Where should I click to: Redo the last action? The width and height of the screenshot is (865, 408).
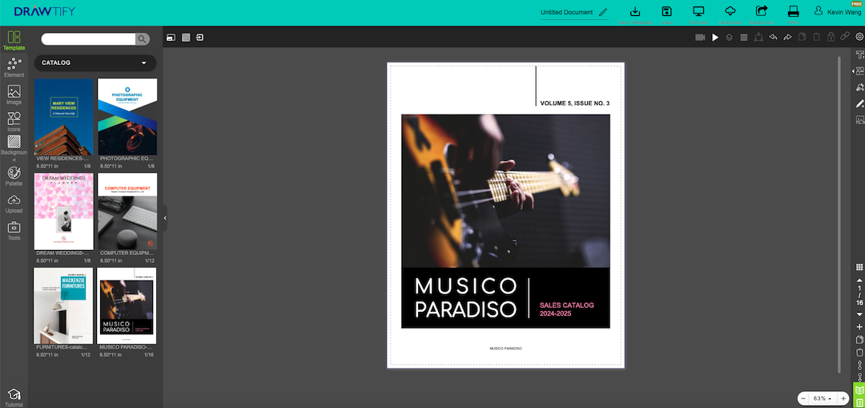pyautogui.click(x=787, y=38)
